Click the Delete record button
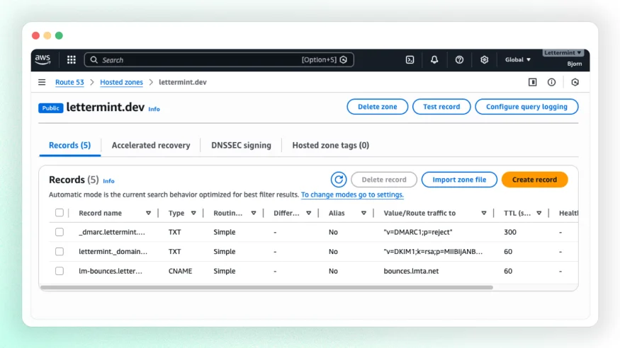This screenshot has width=620, height=348. 384,180
